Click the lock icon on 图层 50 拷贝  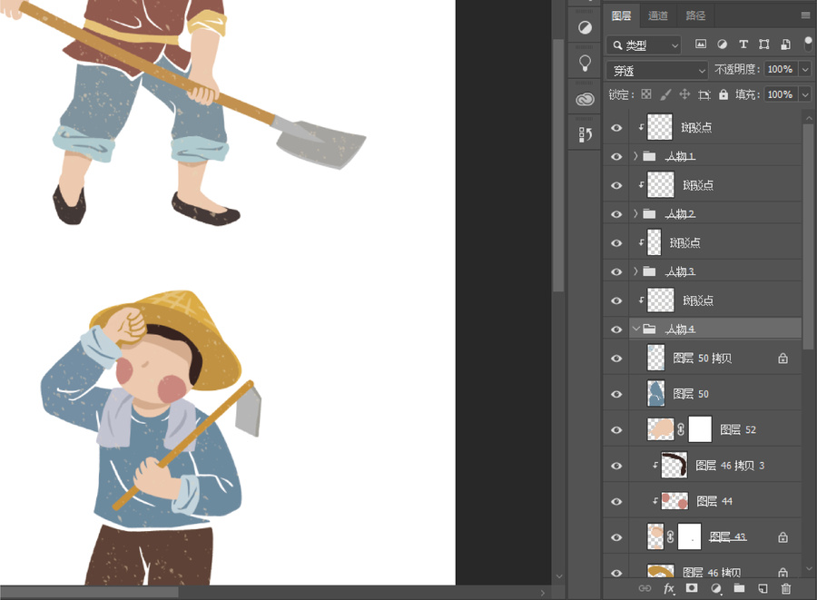click(783, 359)
